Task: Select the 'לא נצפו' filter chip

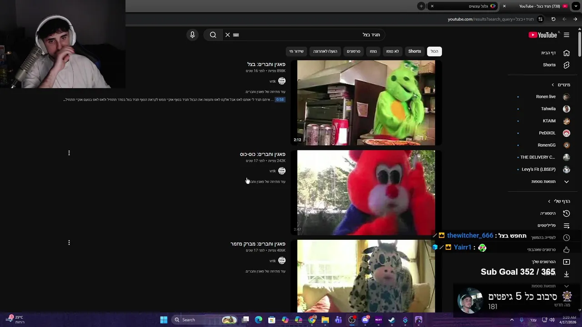Action: point(392,51)
